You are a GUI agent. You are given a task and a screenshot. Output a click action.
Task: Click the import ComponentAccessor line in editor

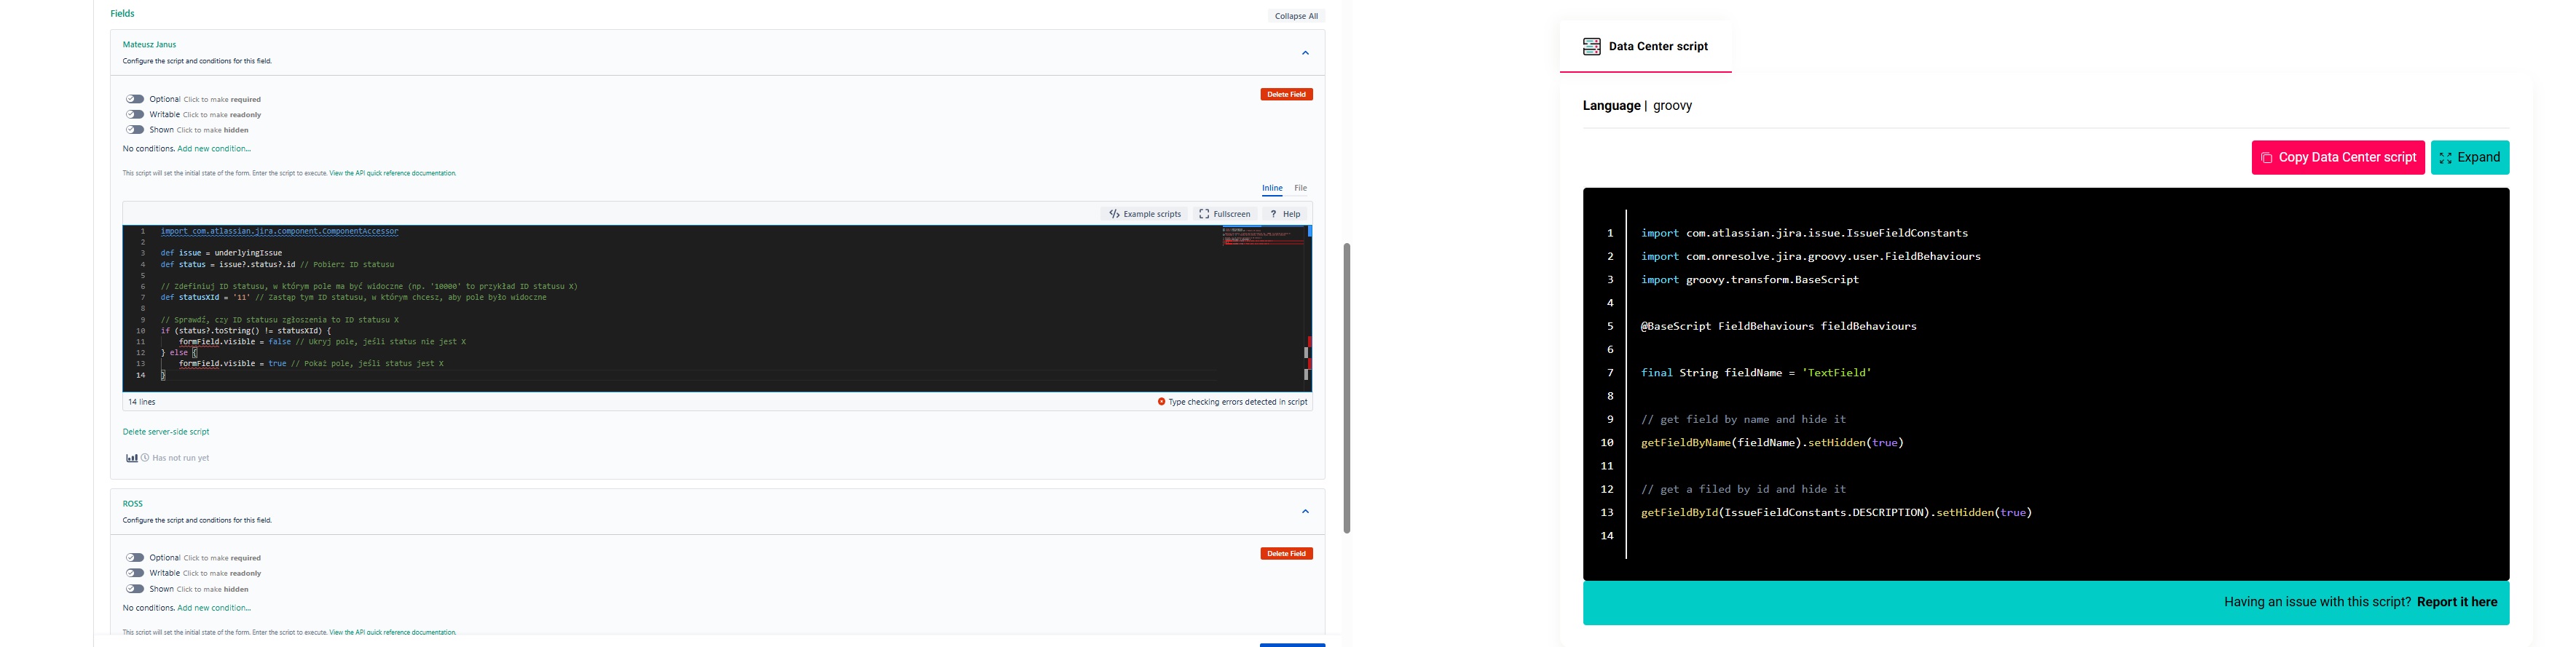[279, 231]
